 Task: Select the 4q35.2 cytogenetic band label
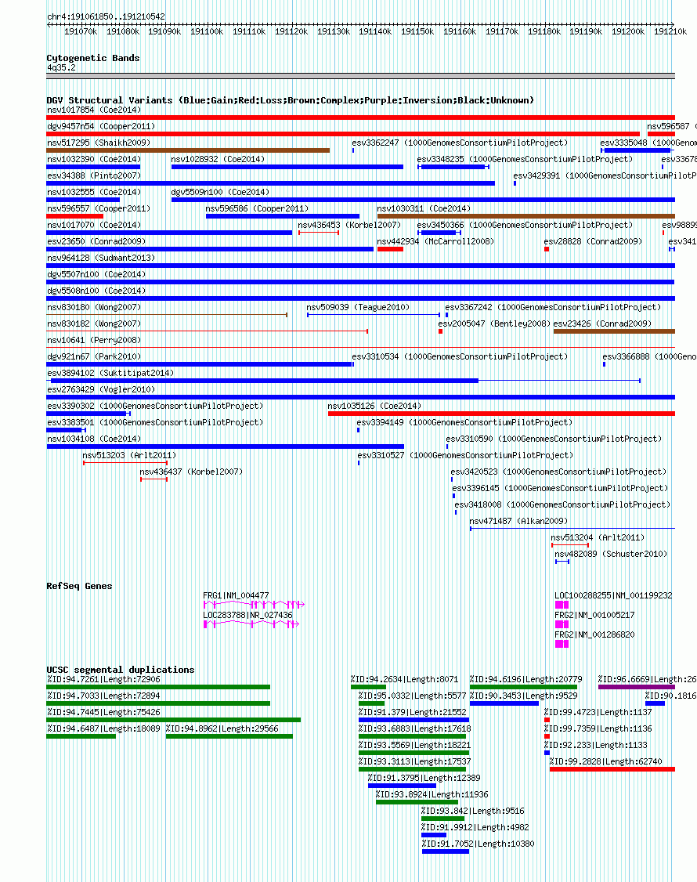[61, 67]
